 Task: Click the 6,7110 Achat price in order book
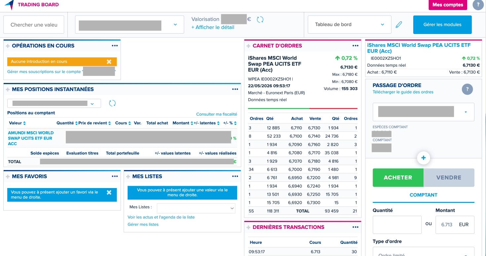coord(297,128)
